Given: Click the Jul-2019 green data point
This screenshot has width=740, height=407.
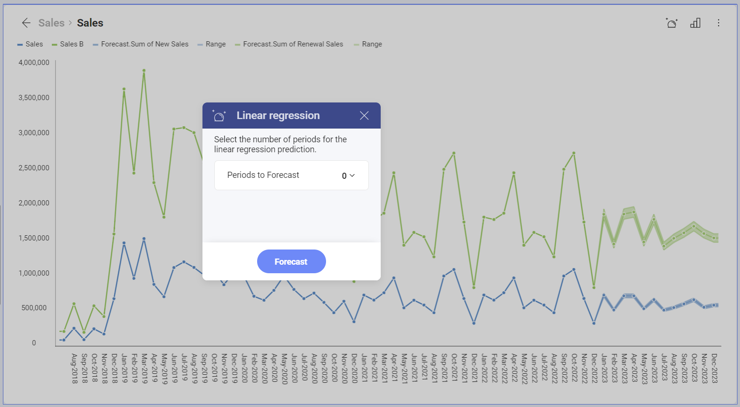Looking at the screenshot, I should click(x=184, y=128).
